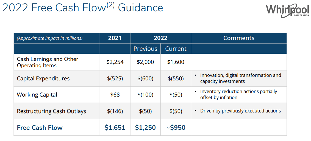311x141 pixels.
Task: Click the "Inventory reduction actions" comment text
Action: point(238,94)
